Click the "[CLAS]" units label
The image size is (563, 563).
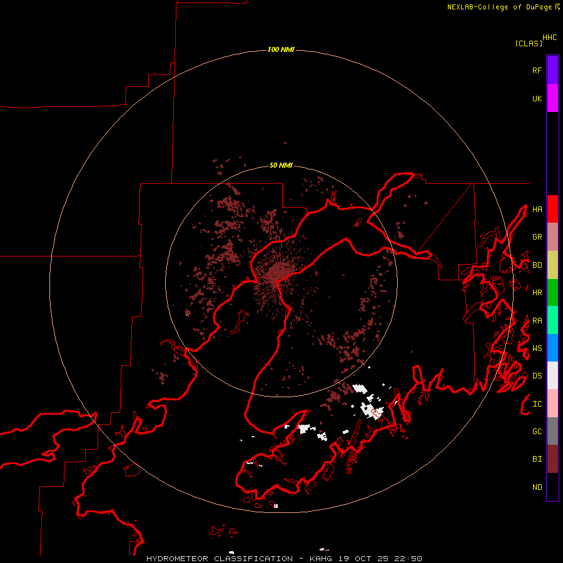(529, 43)
